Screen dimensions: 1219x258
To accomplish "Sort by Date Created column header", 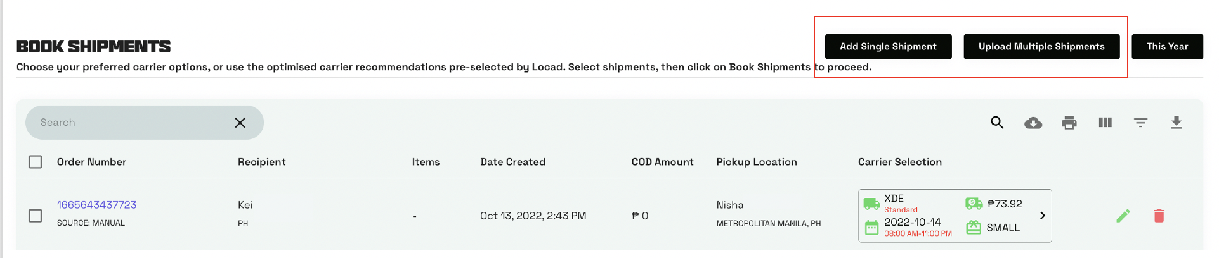I will [512, 162].
